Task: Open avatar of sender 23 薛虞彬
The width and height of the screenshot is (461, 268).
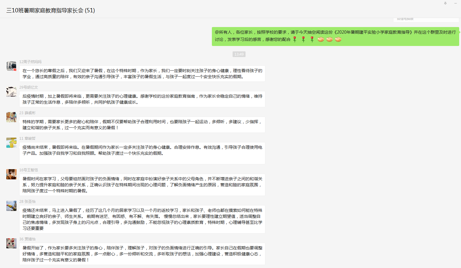Action: (11, 117)
